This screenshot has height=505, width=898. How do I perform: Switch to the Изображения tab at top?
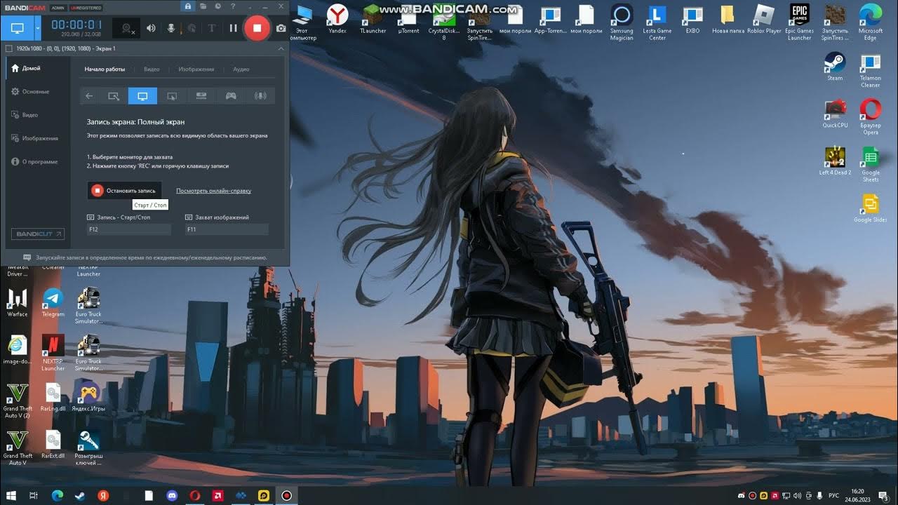[196, 69]
